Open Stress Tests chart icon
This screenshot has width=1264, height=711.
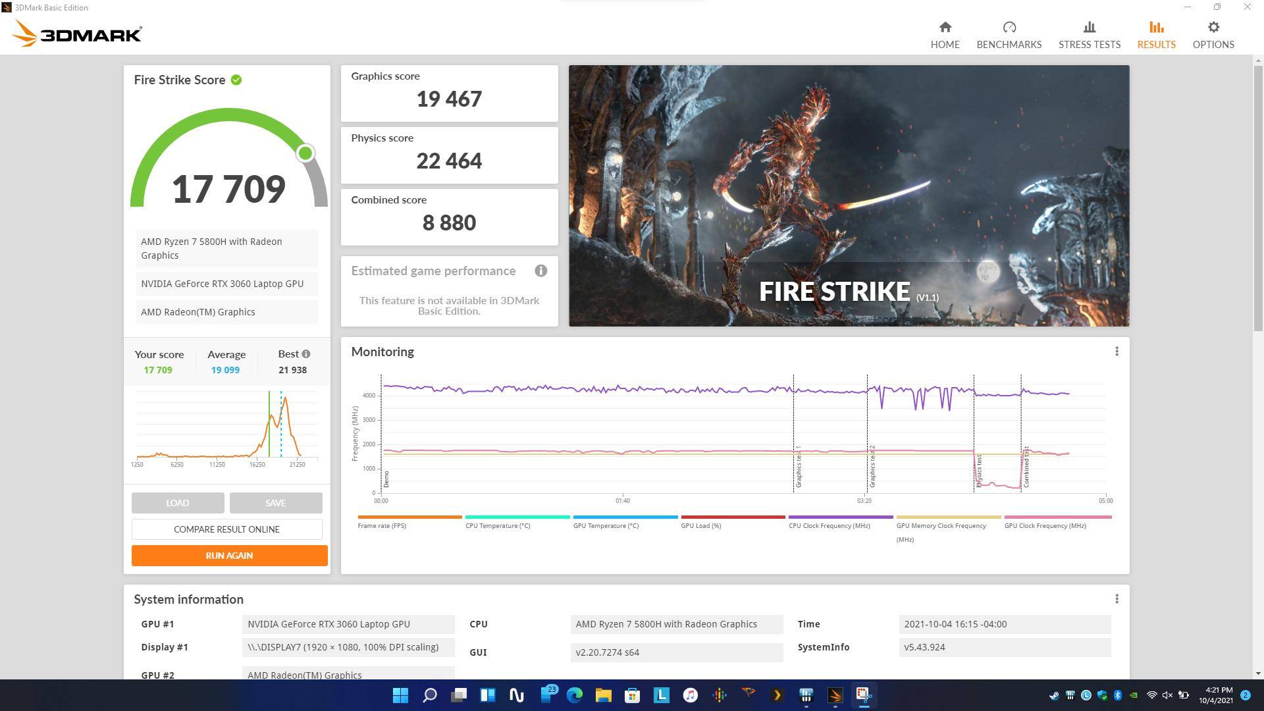point(1089,28)
